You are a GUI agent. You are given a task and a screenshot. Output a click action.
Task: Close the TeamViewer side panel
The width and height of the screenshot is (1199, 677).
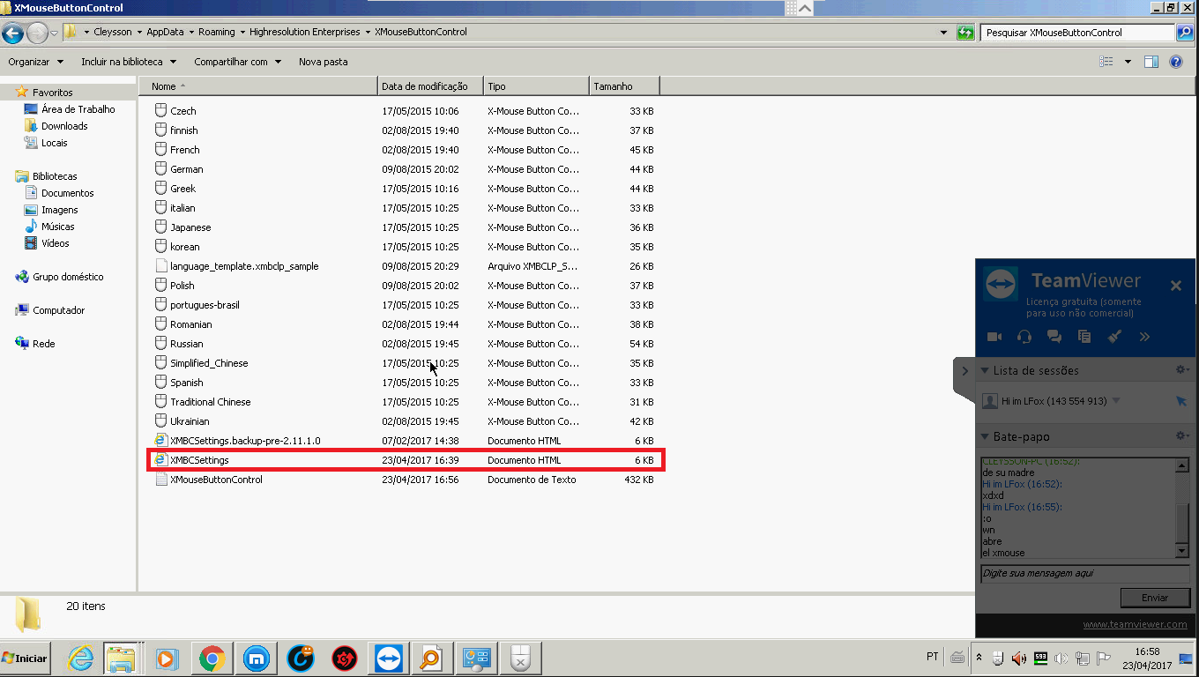1175,286
